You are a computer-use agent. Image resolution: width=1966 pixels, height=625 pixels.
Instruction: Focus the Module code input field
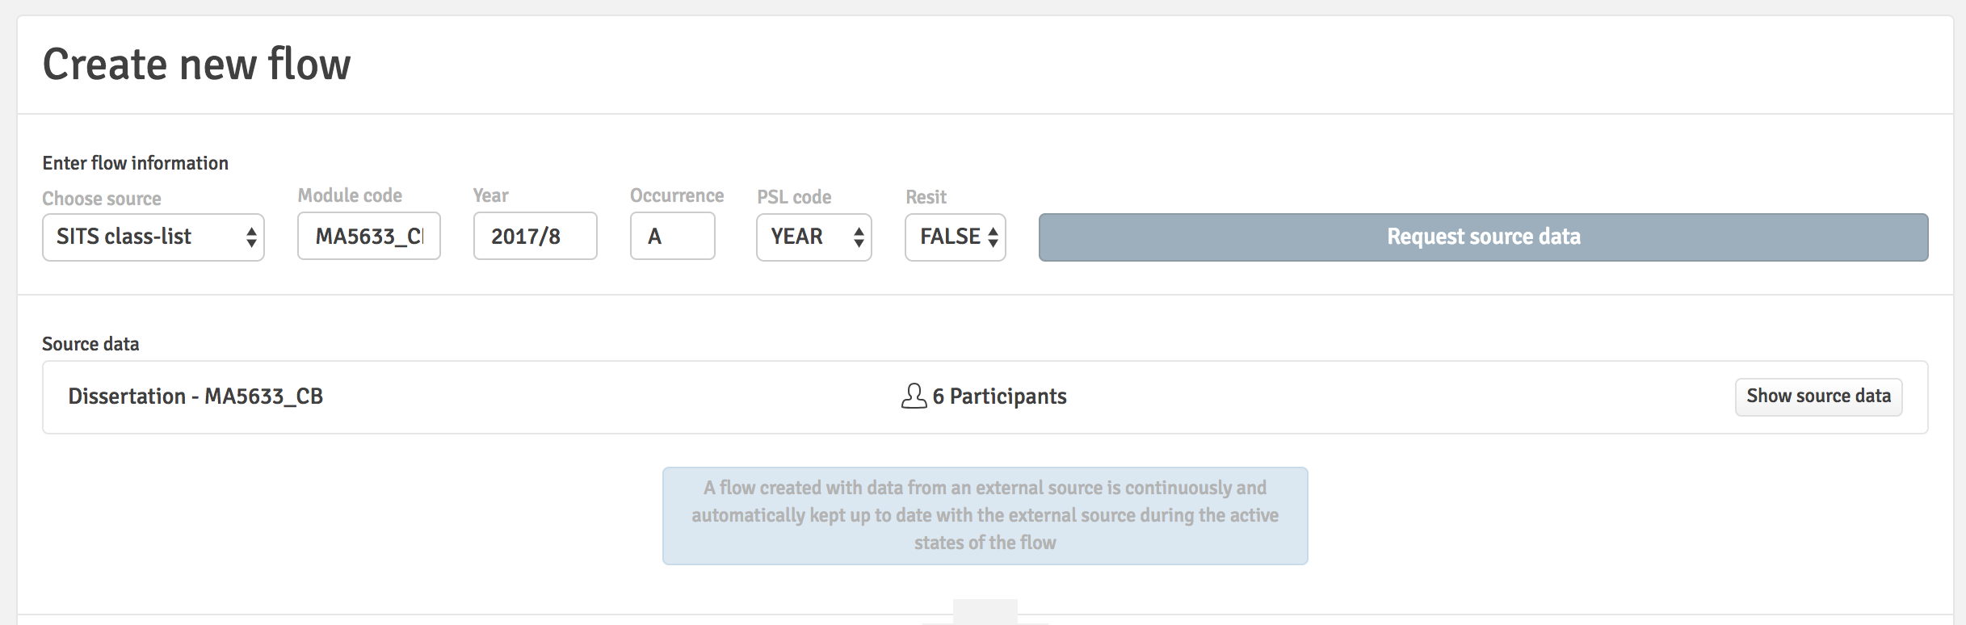coord(368,236)
